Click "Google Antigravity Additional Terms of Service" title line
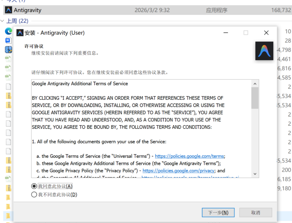This screenshot has width=292, height=223. pyautogui.click(x=80, y=84)
